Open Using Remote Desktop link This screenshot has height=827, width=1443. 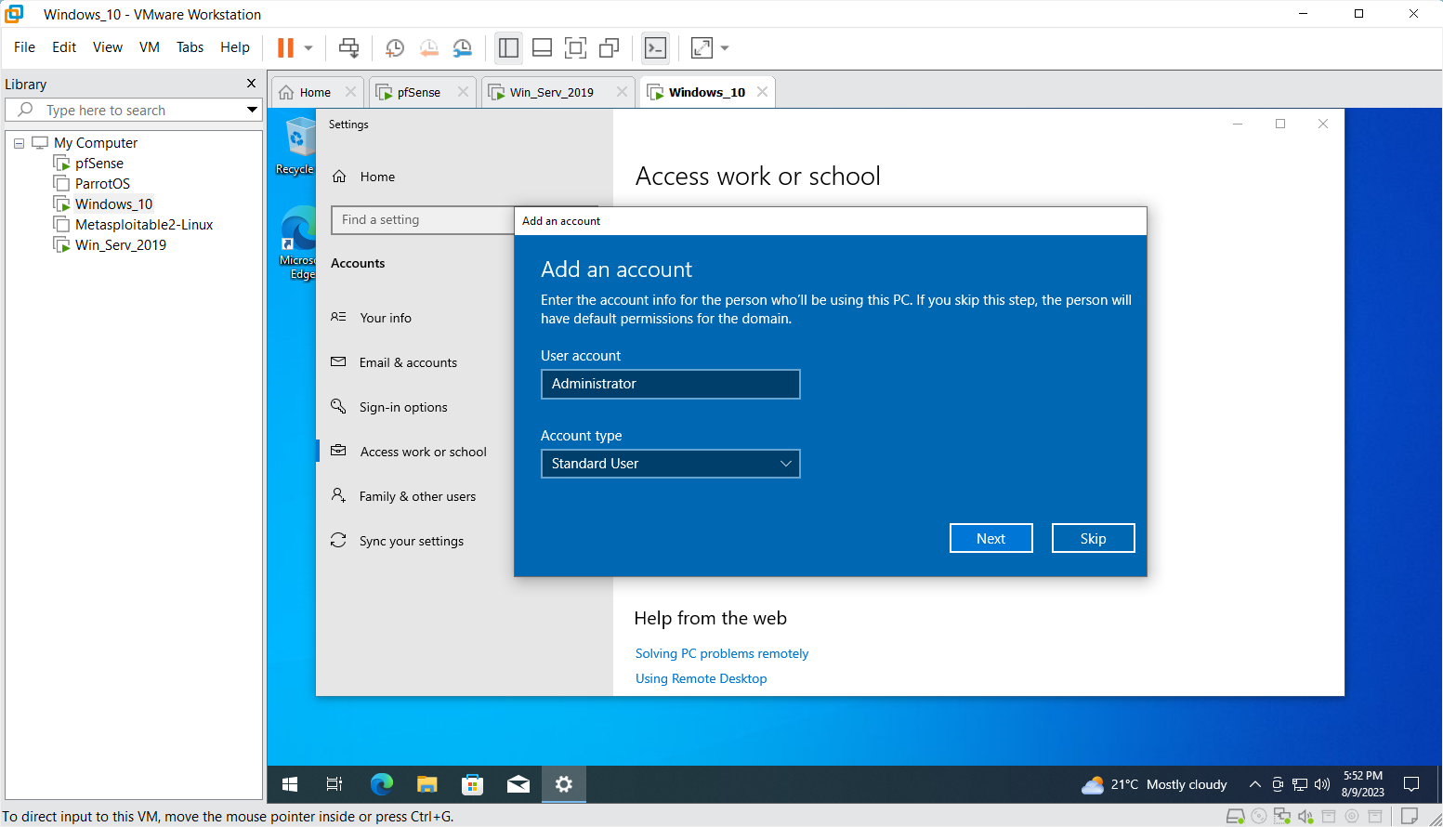701,678
